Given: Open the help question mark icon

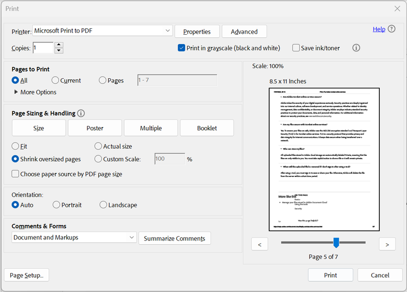Looking at the screenshot, I should pos(391,29).
